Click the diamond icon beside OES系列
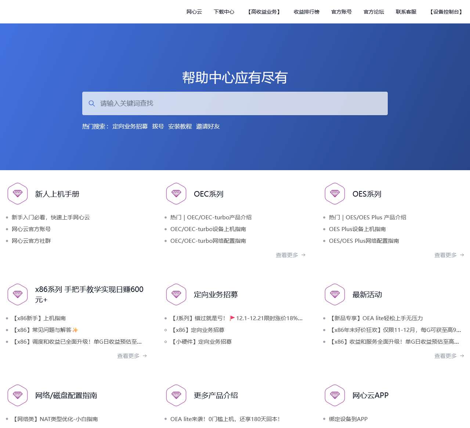This screenshot has width=470, height=428. pyautogui.click(x=335, y=194)
